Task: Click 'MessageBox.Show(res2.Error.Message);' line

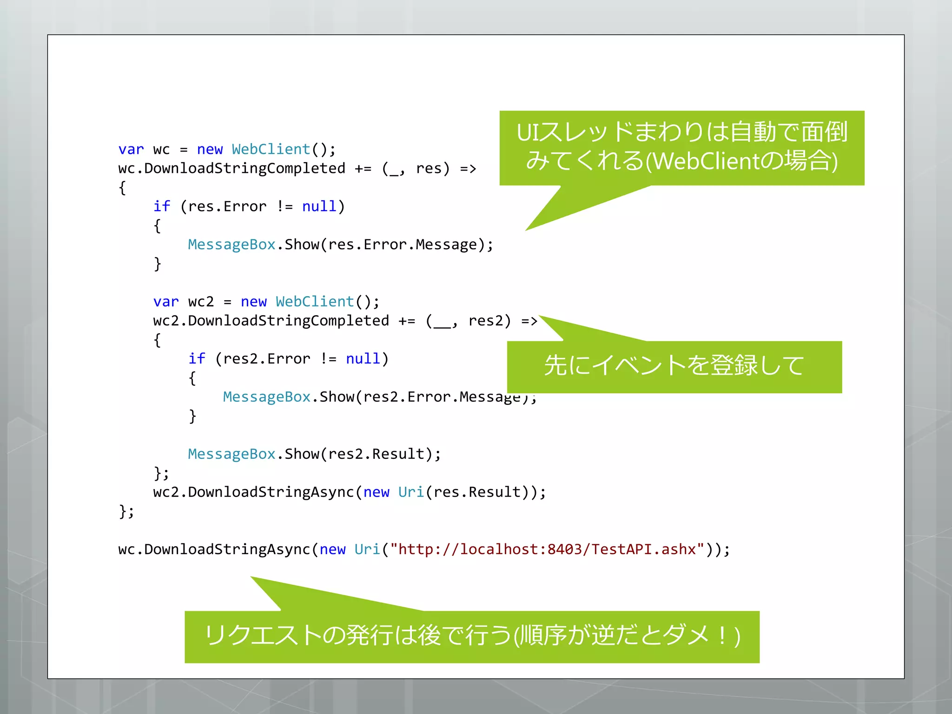Action: point(380,397)
